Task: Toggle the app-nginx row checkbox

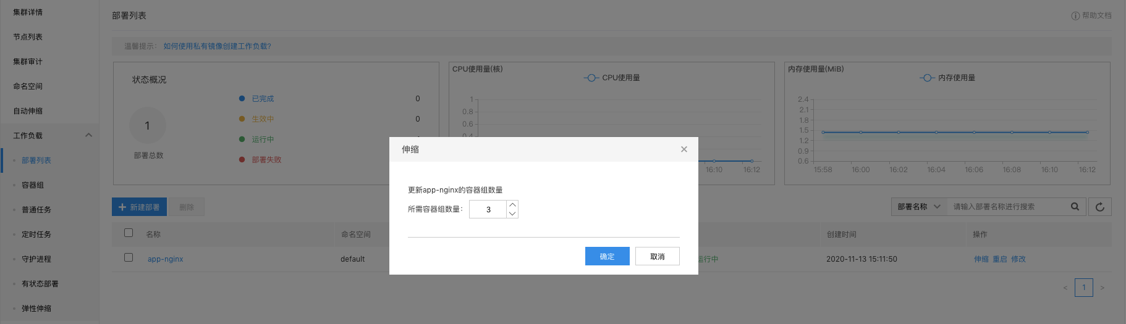Action: [x=129, y=257]
